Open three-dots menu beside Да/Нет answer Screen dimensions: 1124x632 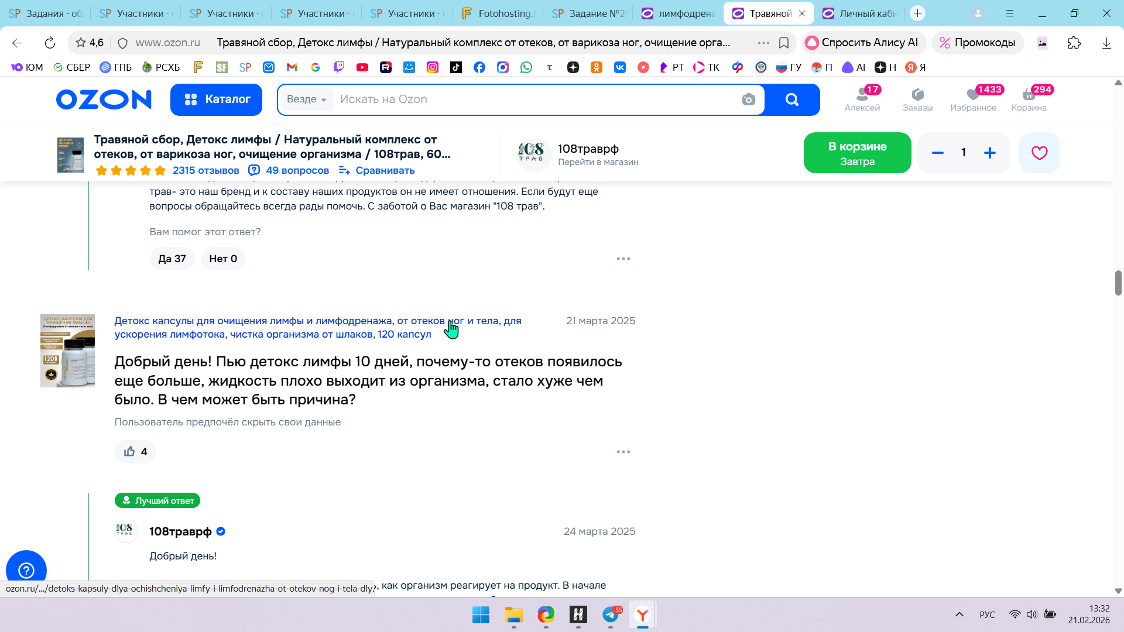point(623,259)
